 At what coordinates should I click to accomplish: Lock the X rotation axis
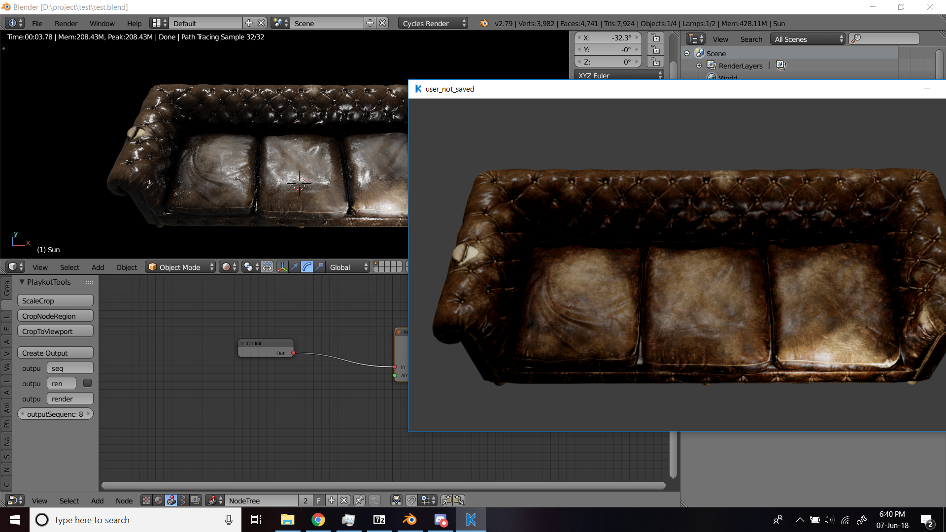click(x=655, y=37)
